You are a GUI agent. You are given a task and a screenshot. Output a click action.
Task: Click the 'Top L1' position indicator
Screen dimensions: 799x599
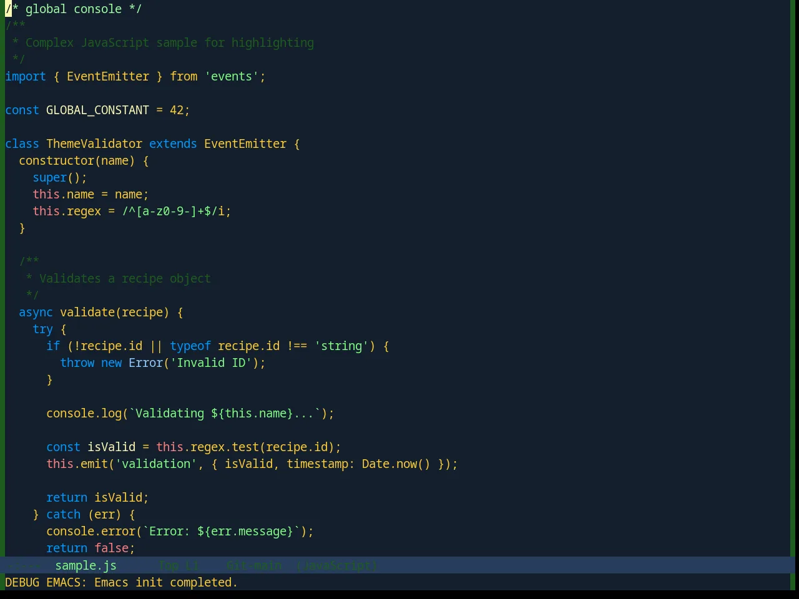pos(179,565)
